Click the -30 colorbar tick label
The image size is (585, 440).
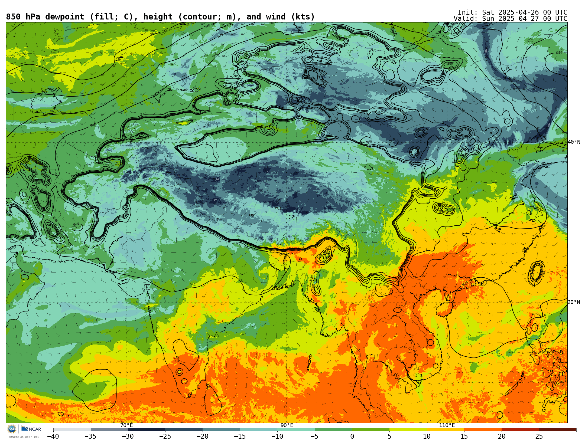click(128, 436)
